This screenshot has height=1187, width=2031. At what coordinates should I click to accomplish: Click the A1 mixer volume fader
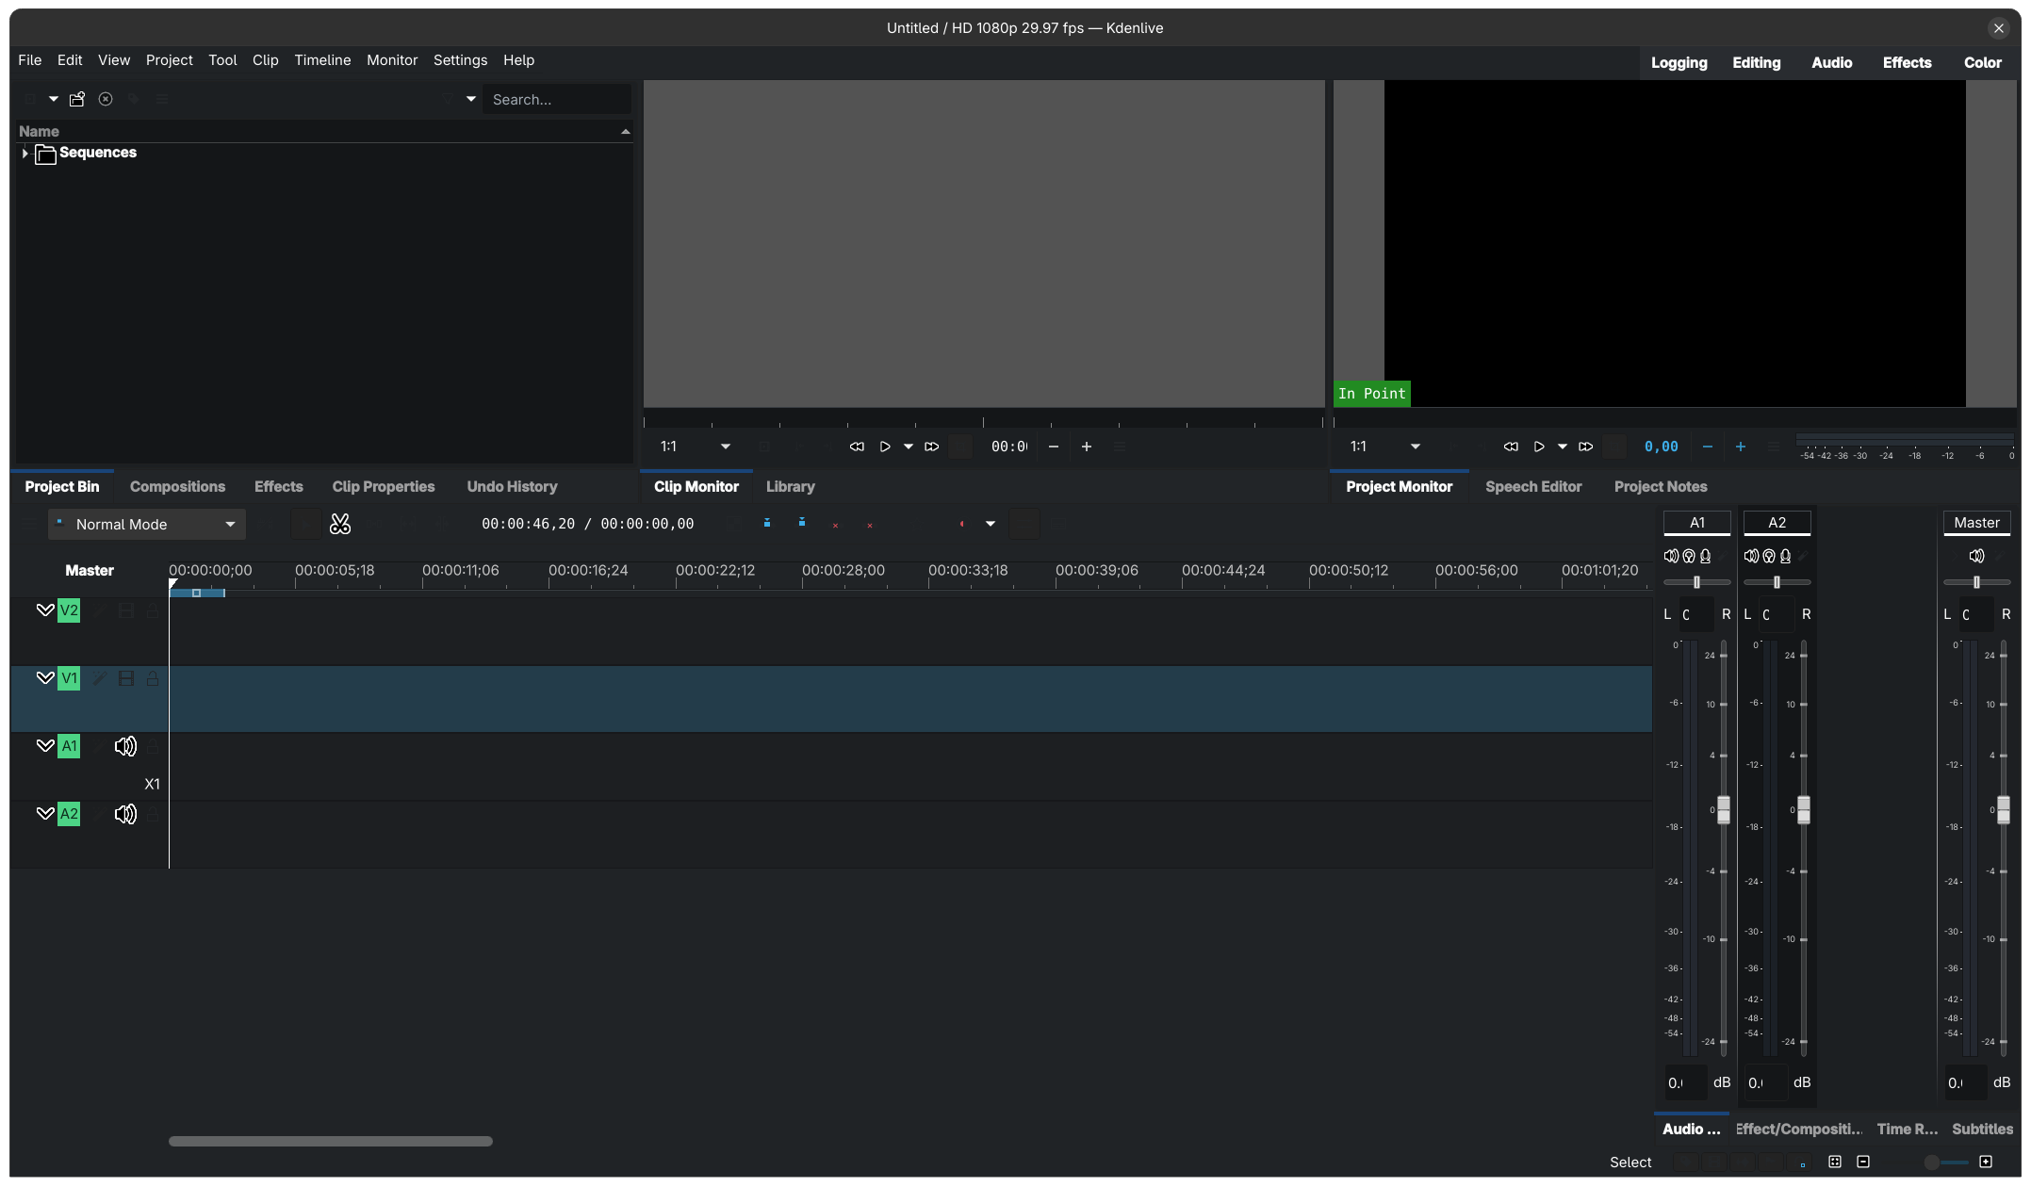point(1724,810)
